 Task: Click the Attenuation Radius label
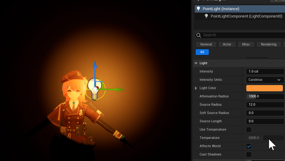tap(214, 96)
